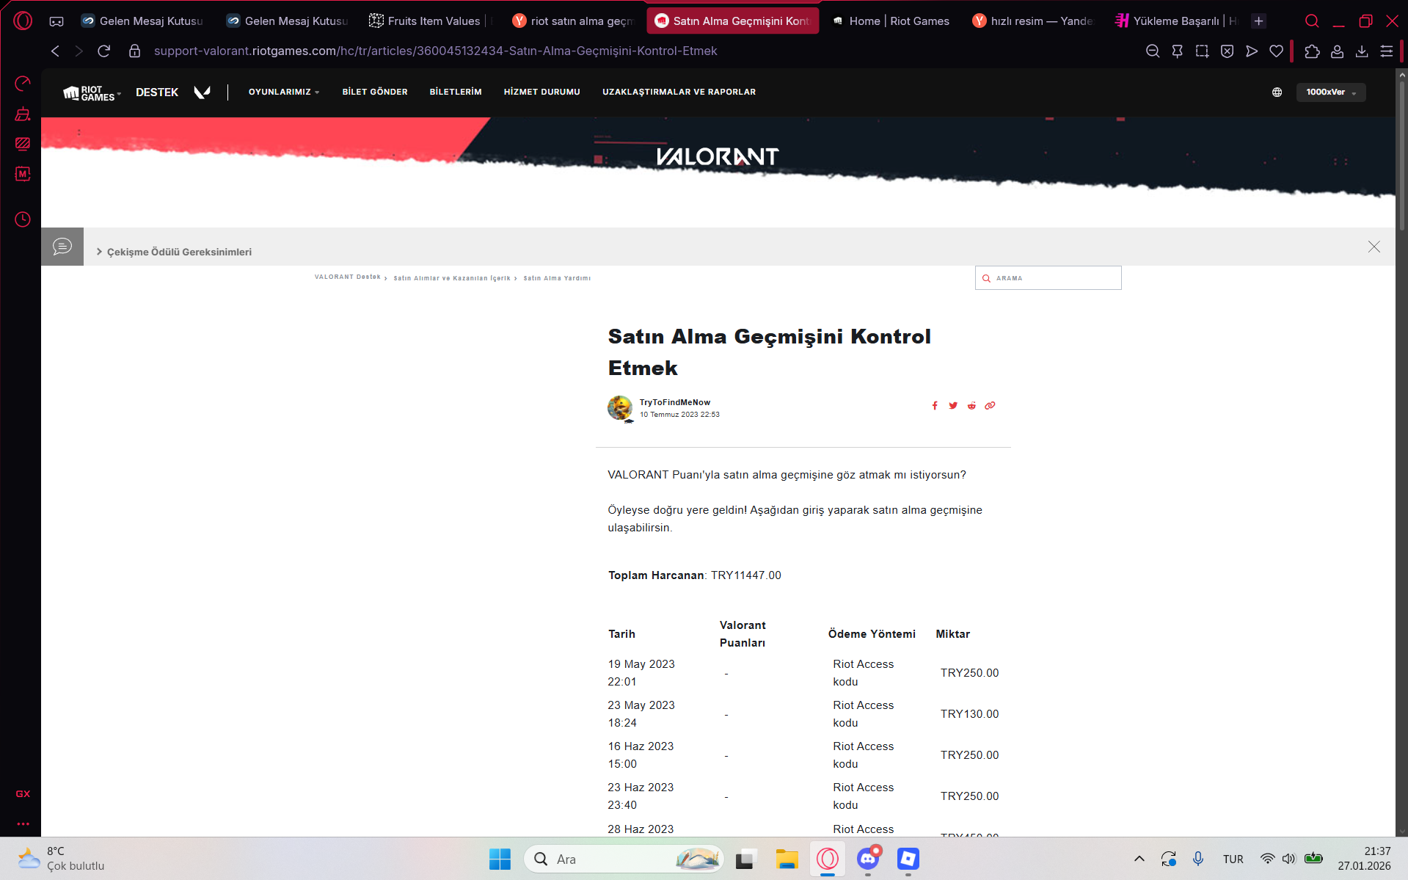Click the GX label in the sidebar

[x=23, y=794]
